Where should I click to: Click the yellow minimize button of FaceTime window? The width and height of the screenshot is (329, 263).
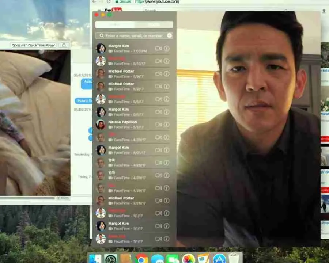coord(103,15)
